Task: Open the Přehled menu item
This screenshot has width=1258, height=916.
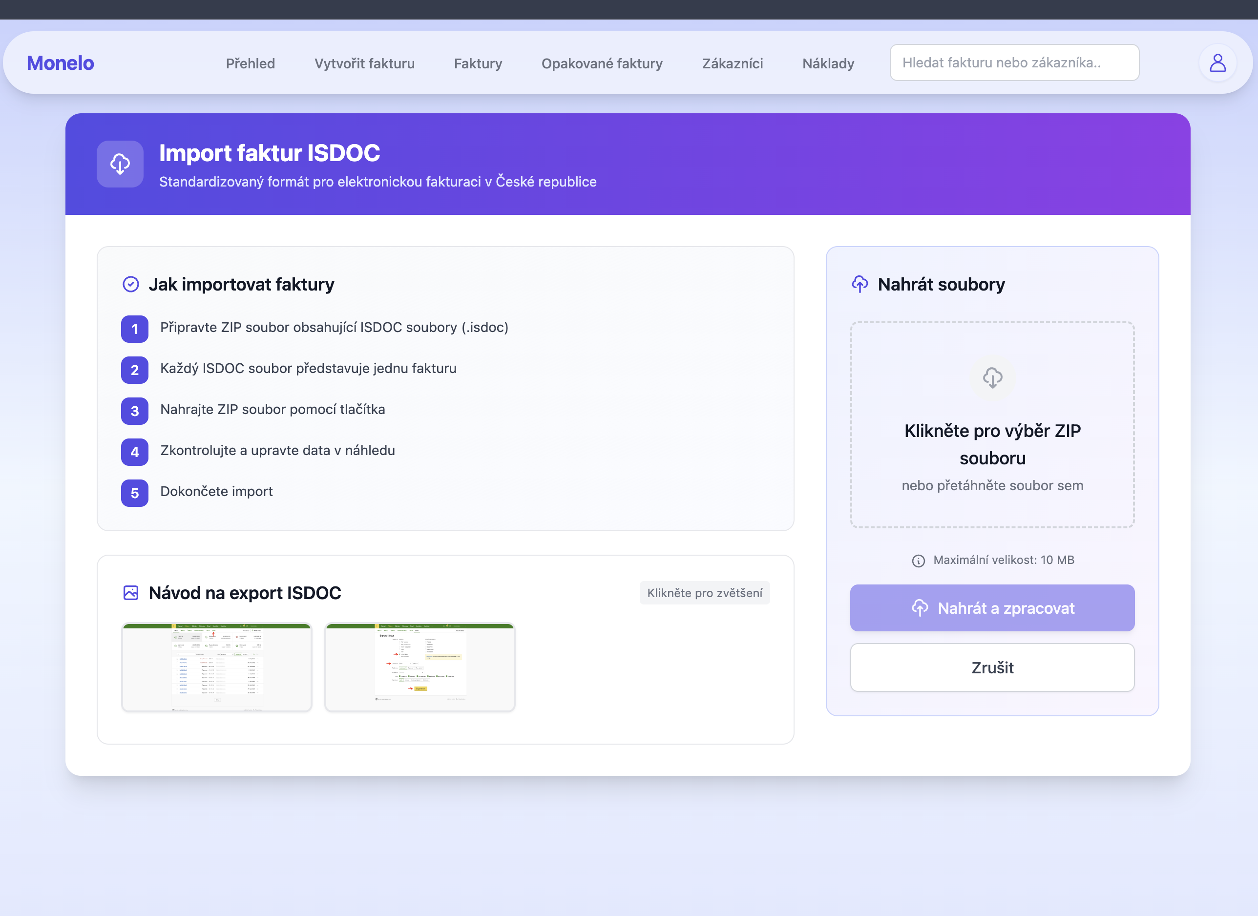Action: (x=250, y=63)
